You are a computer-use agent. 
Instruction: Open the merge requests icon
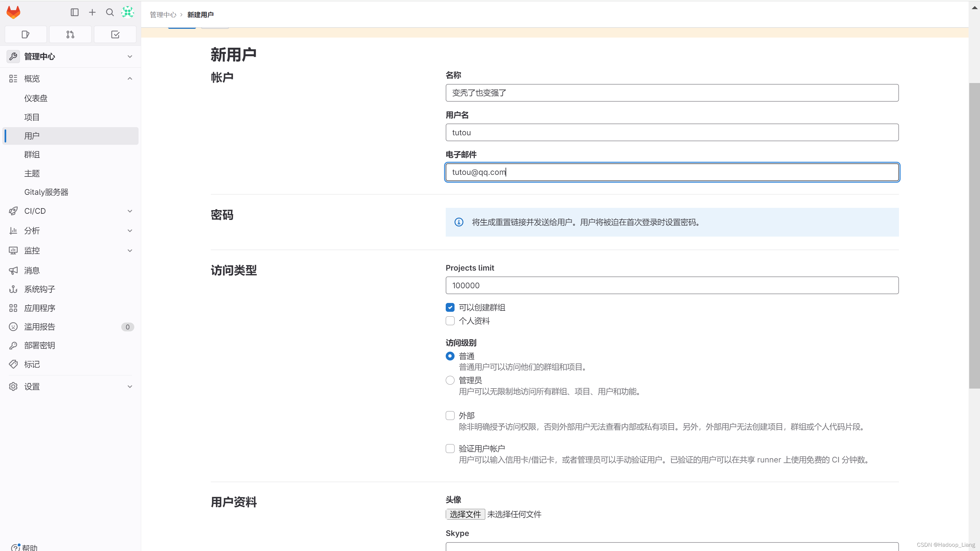70,35
